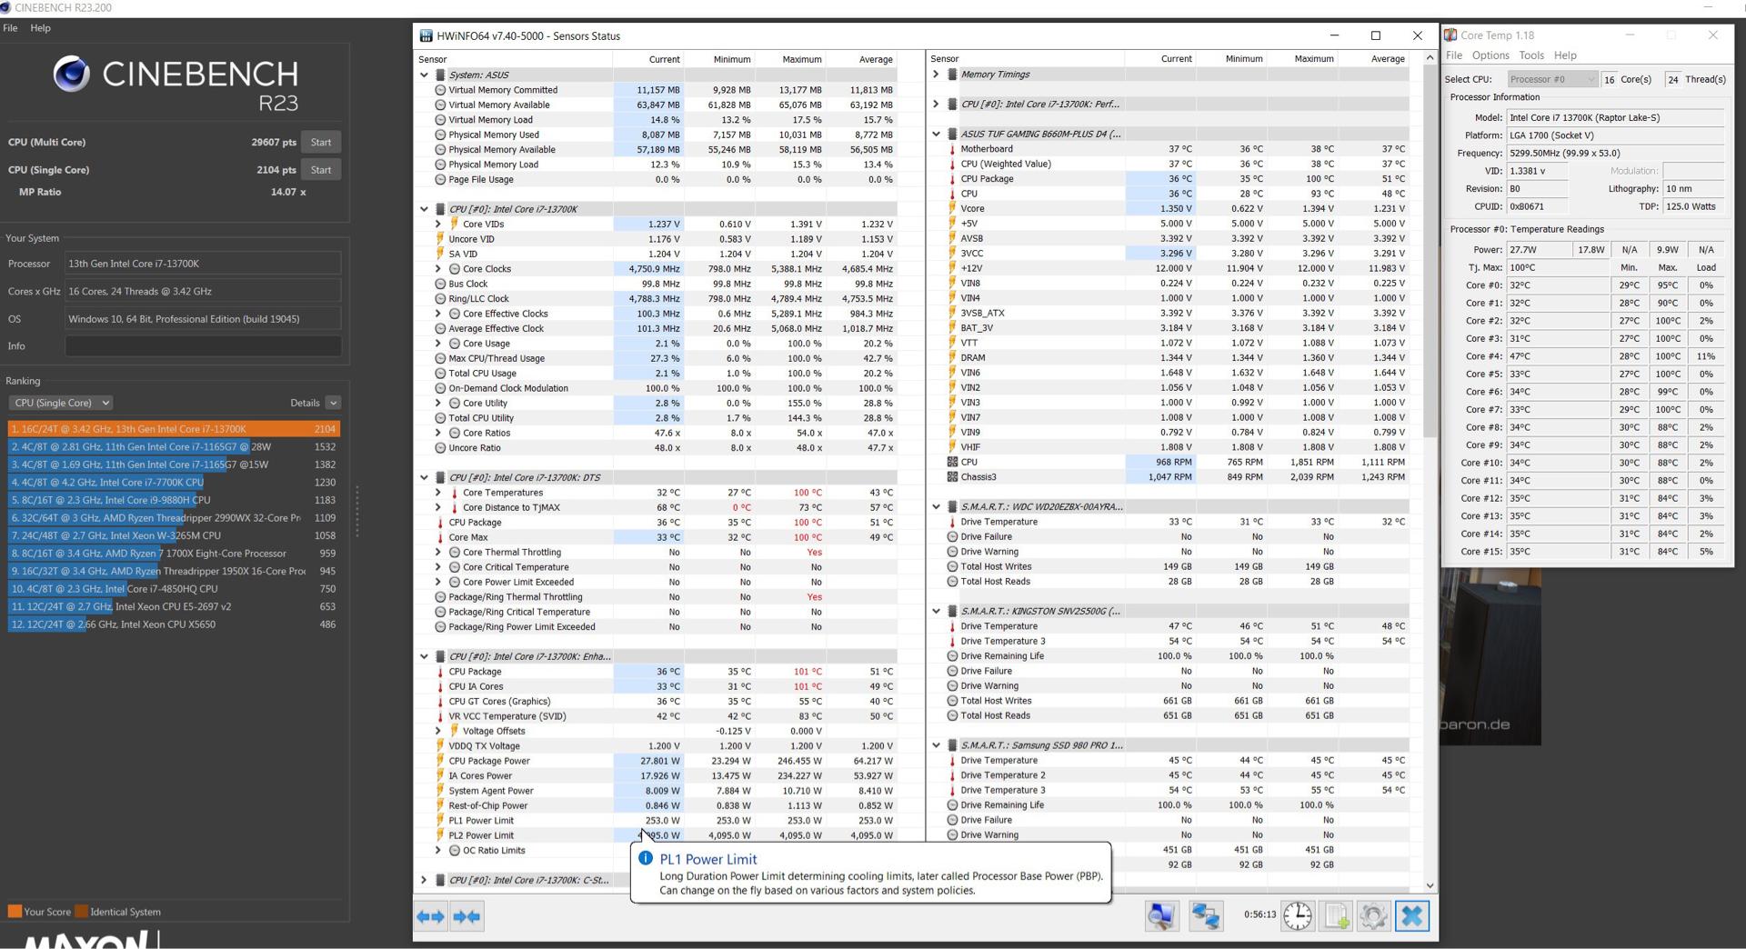This screenshot has height=949, width=1746.
Task: Click the thermometer icon beside Core Max
Action: click(440, 537)
